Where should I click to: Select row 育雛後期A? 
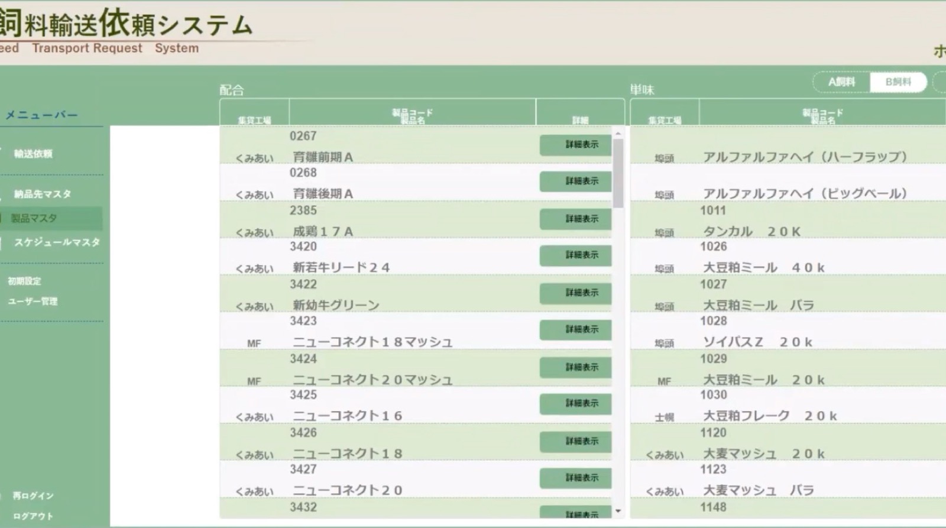point(416,183)
